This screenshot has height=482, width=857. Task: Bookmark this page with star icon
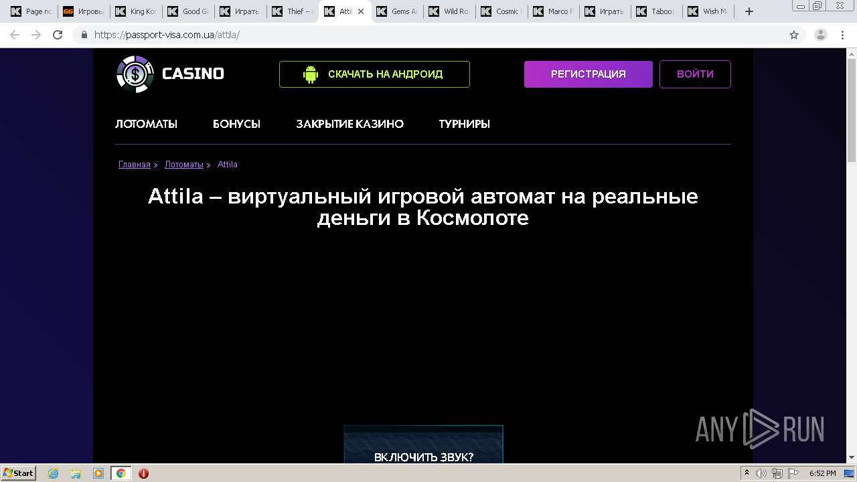[x=794, y=35]
